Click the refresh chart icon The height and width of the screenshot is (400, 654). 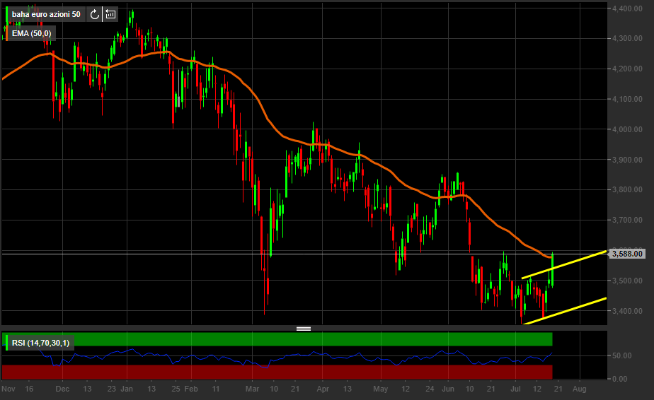(95, 14)
